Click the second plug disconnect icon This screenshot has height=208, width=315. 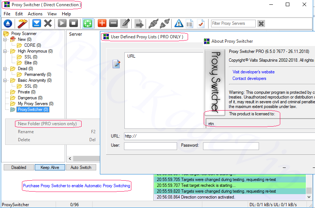pos(165,23)
